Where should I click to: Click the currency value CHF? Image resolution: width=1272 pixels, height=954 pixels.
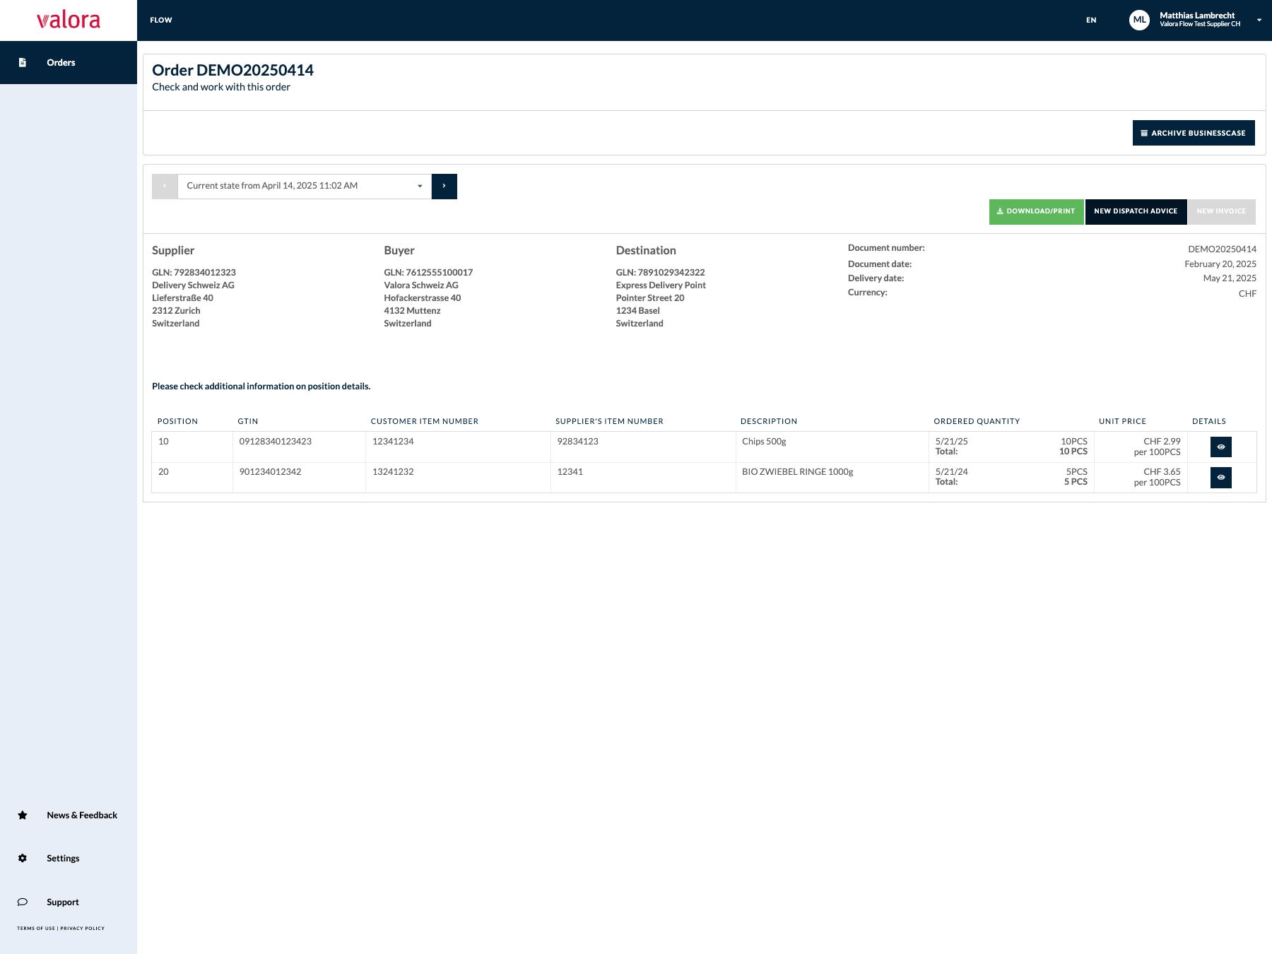pos(1247,294)
